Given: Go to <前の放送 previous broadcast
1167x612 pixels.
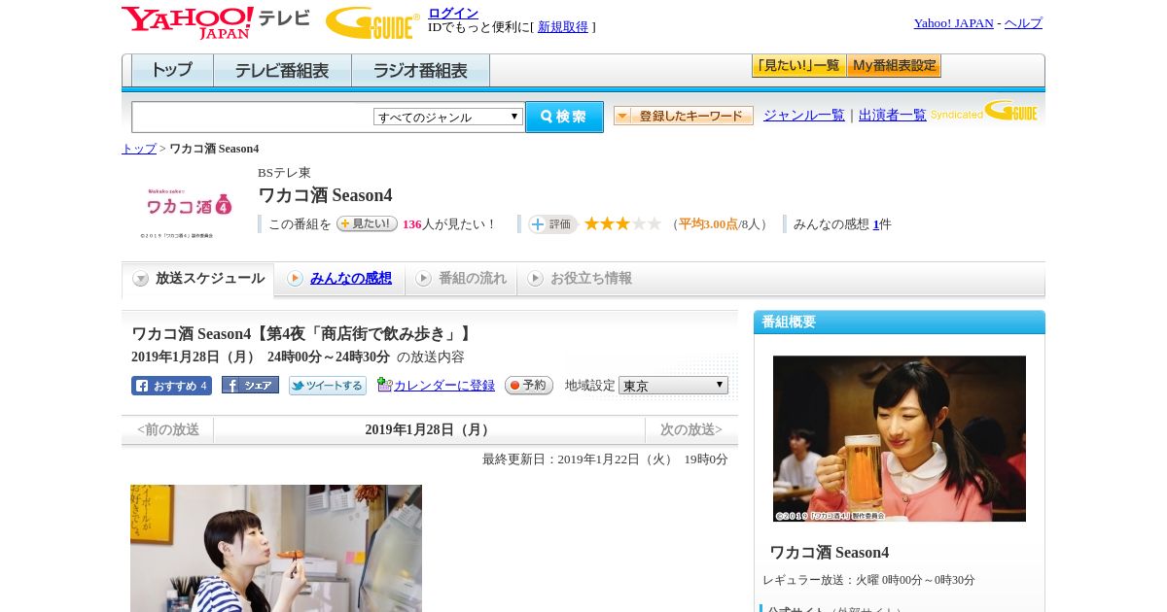Looking at the screenshot, I should click(x=168, y=429).
